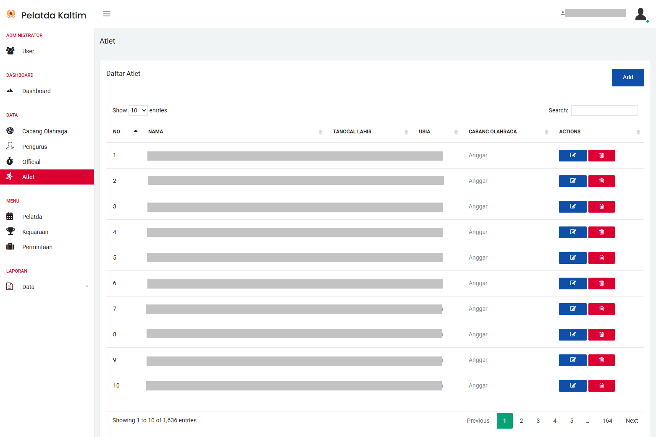Sort table by Tanggal Lahir column
This screenshot has height=437, width=656.
[x=370, y=132]
